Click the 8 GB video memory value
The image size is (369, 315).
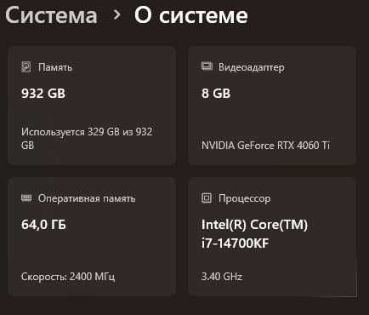pos(216,94)
